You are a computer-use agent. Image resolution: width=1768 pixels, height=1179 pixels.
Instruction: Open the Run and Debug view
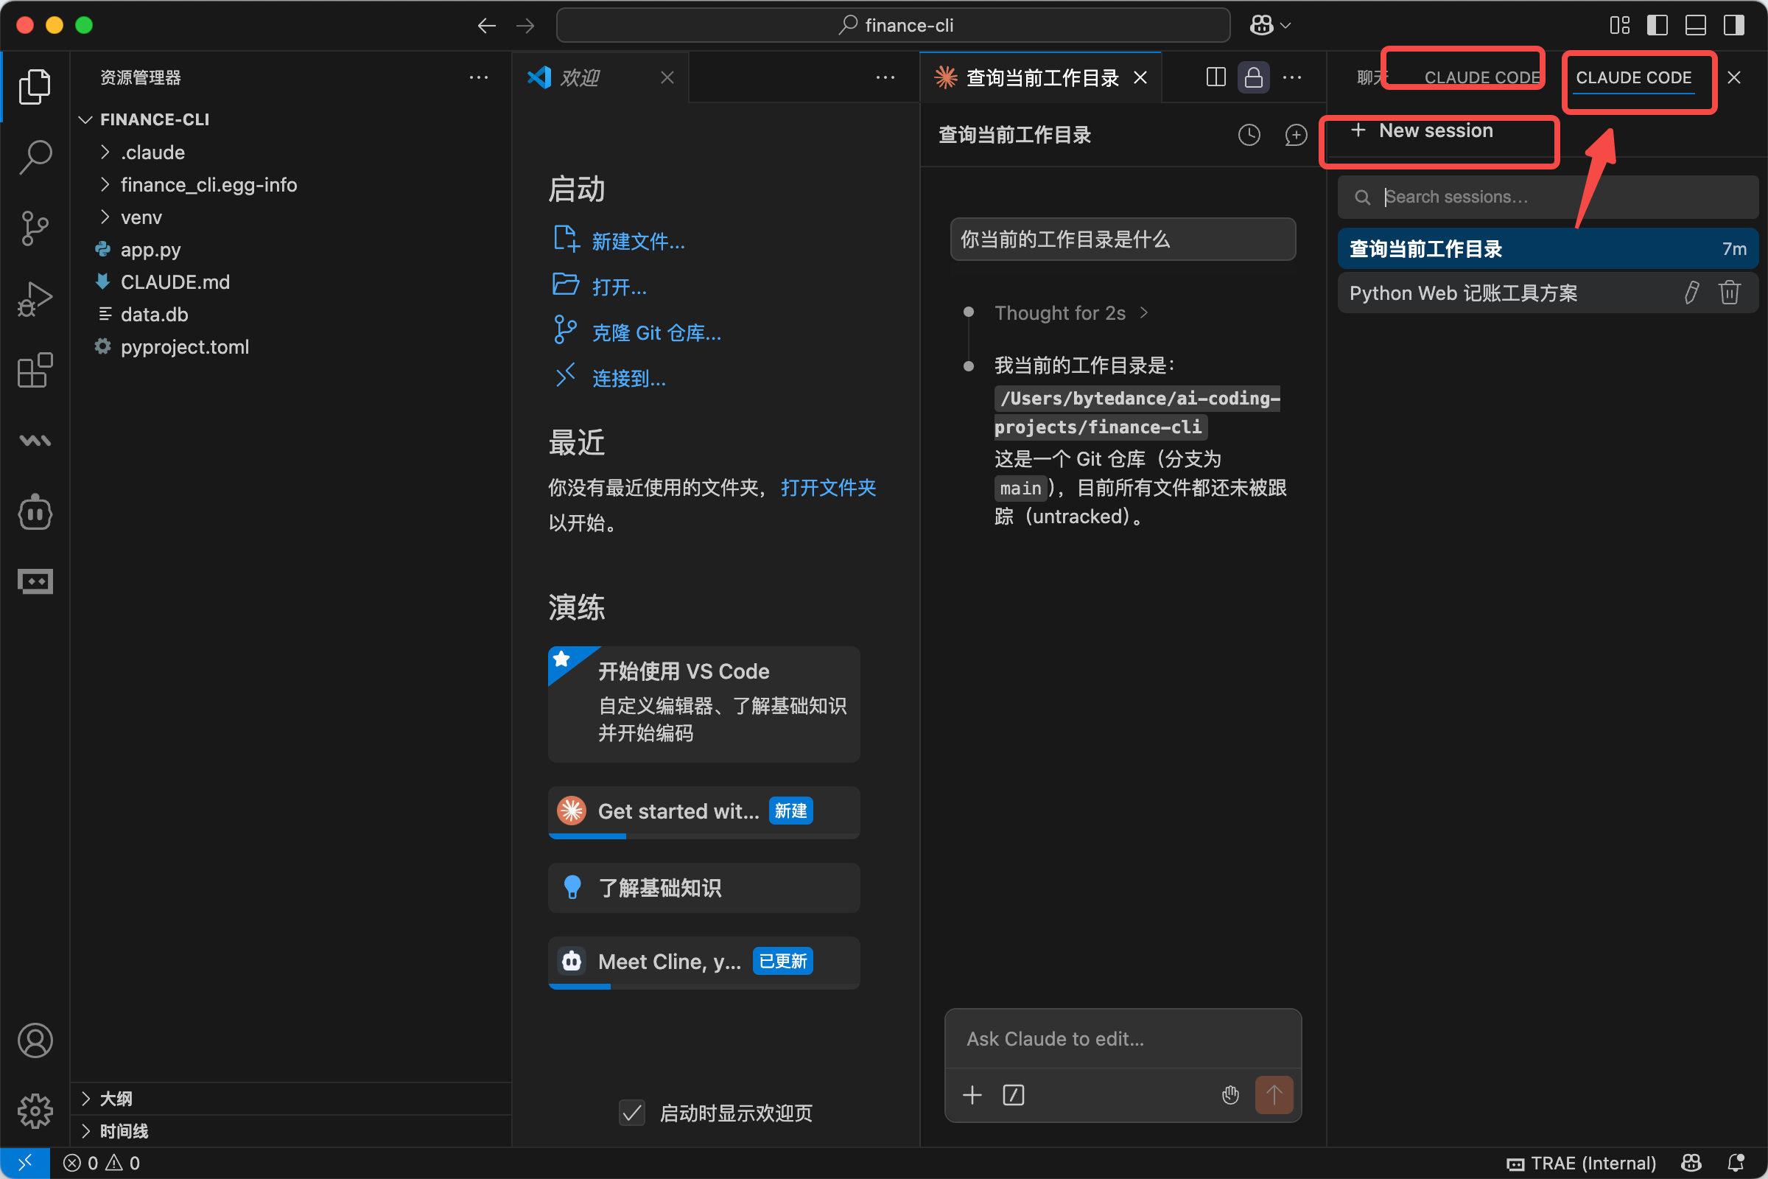(x=35, y=298)
